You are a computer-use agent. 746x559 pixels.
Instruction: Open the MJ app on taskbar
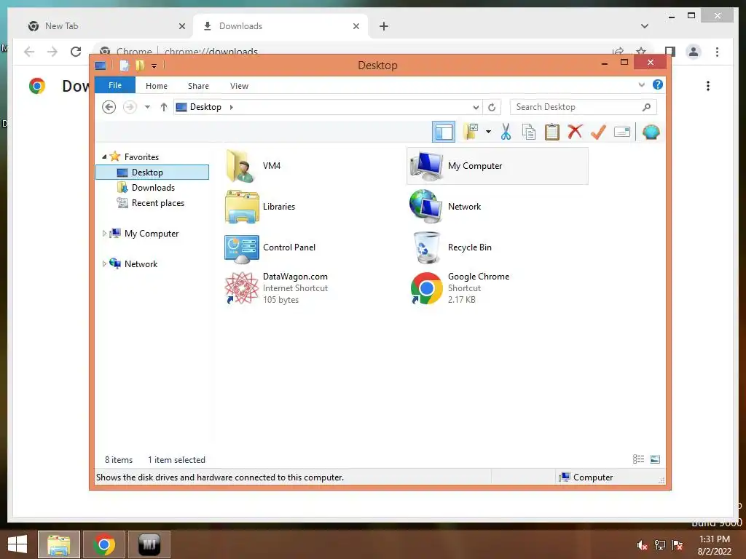tap(149, 544)
